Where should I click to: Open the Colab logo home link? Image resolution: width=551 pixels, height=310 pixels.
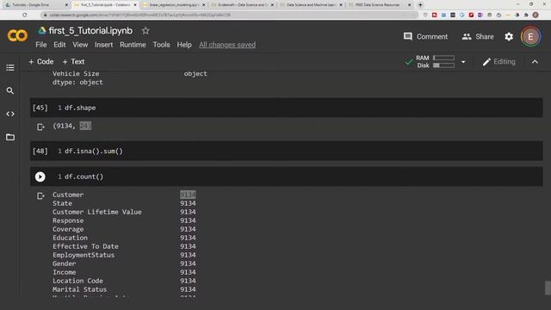pyautogui.click(x=17, y=35)
